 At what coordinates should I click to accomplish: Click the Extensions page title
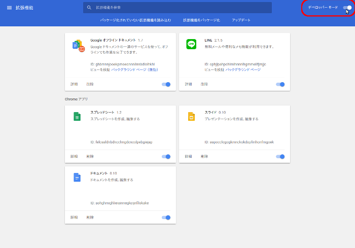(24, 8)
